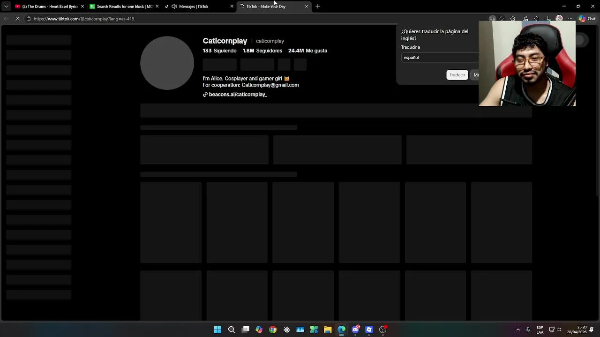The width and height of the screenshot is (600, 337).
Task: Open File Explorer from taskbar
Action: click(328, 330)
